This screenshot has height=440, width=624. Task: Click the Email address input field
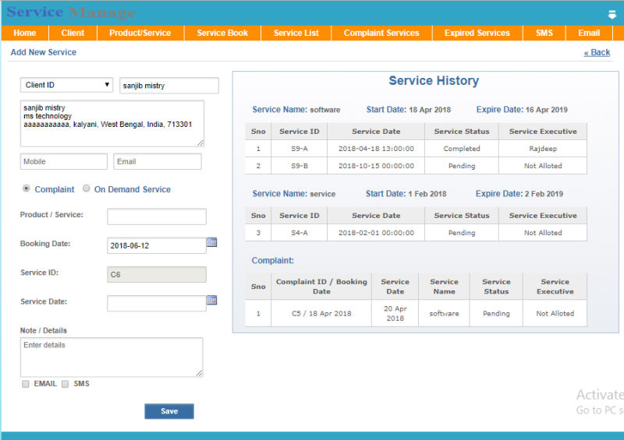point(157,161)
